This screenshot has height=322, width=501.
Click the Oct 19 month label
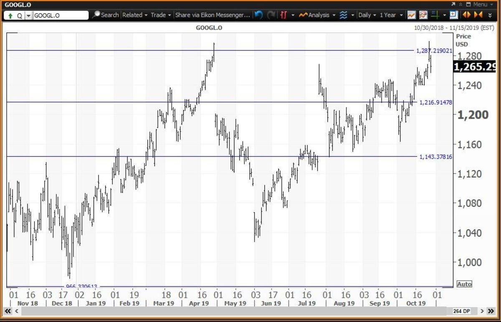tap(415, 303)
